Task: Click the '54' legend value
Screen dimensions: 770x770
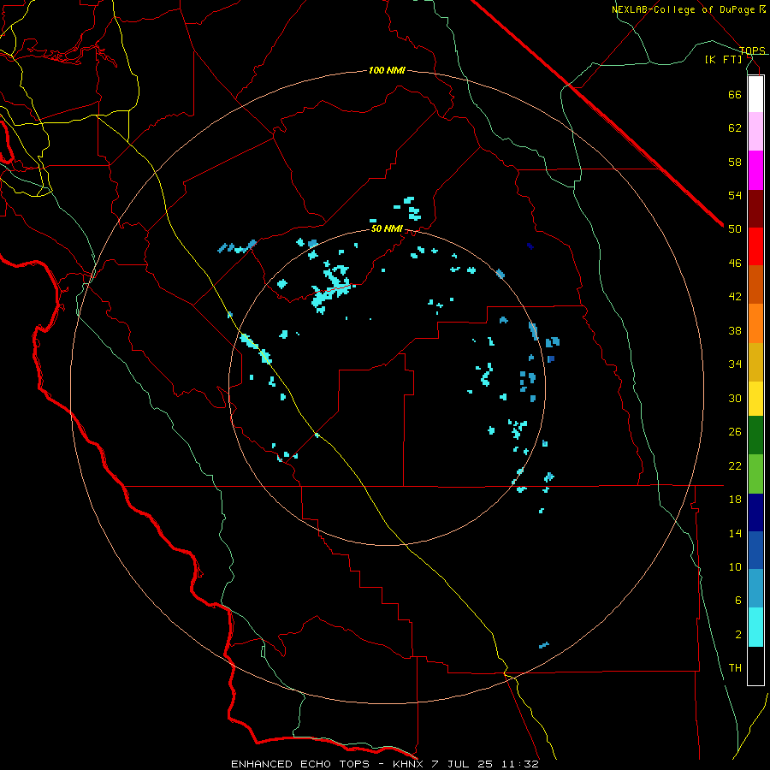Action: pyautogui.click(x=735, y=195)
